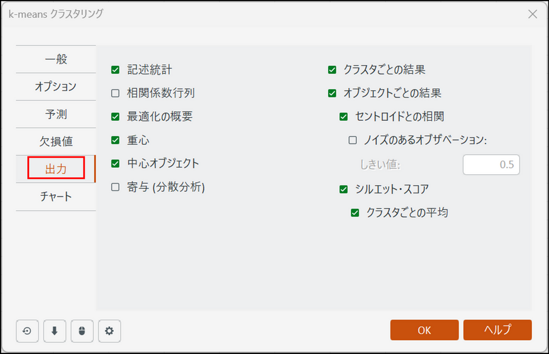Click the しきい値 input field
Viewport: 549px width, 354px height.
(x=491, y=165)
